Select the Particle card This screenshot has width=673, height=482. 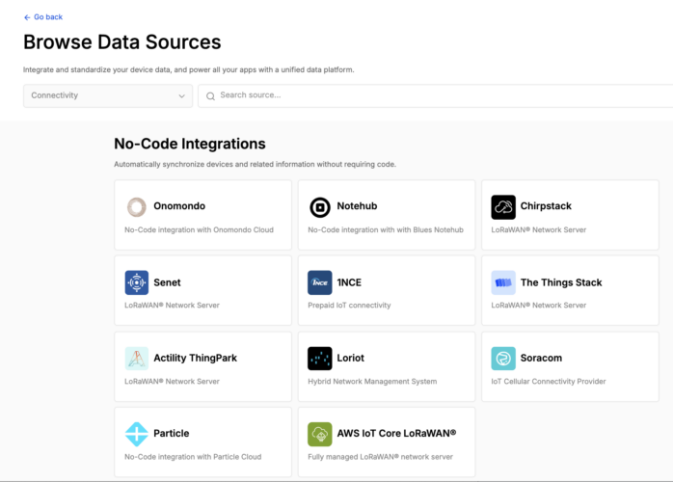[x=203, y=442]
